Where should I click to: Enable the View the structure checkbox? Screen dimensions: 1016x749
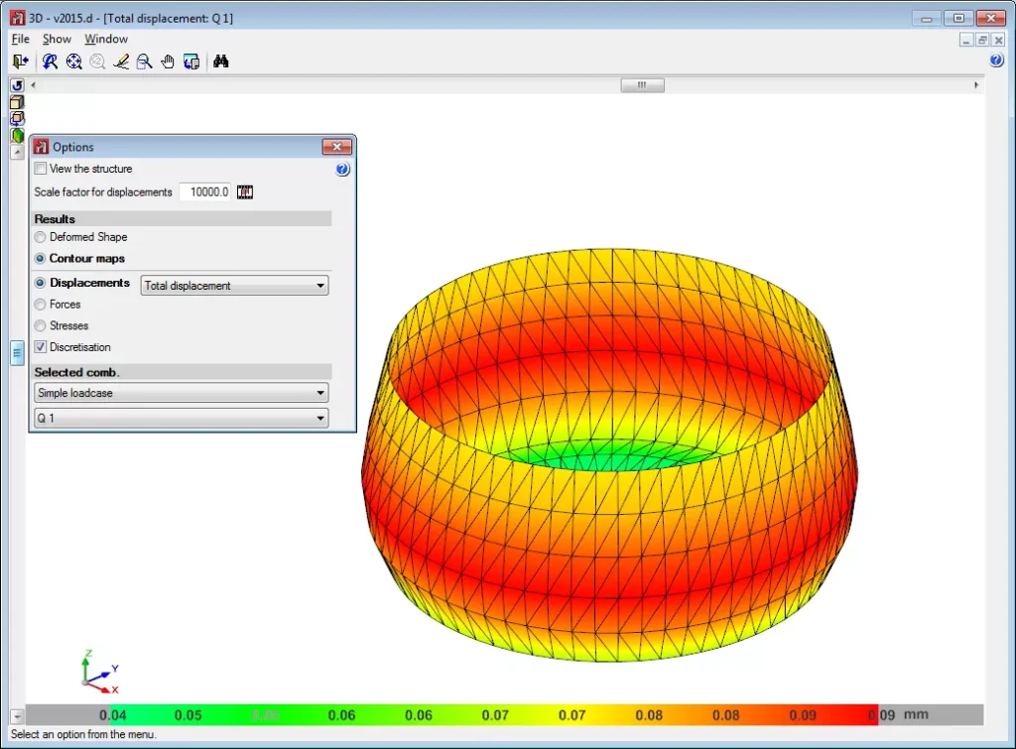pos(41,169)
